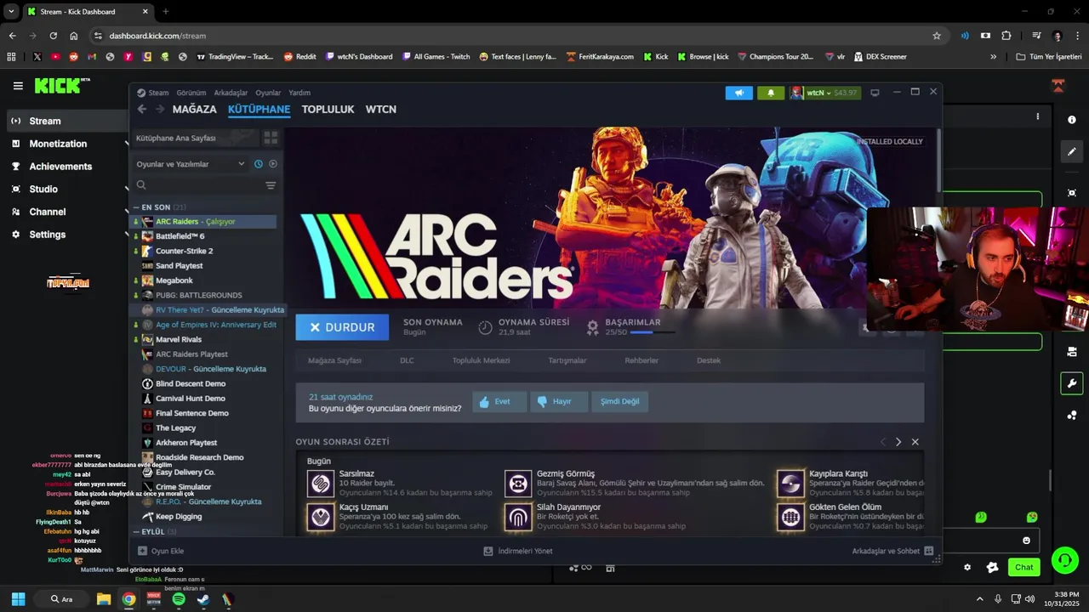Open Kick chat settings gear
This screenshot has width=1089, height=612.
(x=967, y=567)
